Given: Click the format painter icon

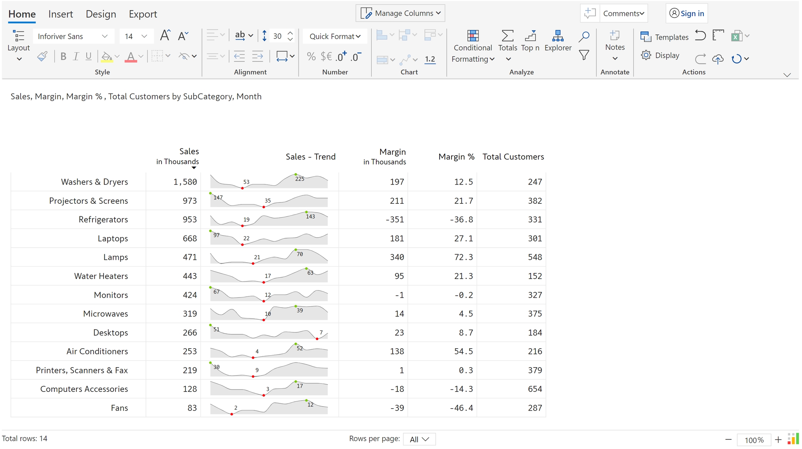Looking at the screenshot, I should click(42, 56).
